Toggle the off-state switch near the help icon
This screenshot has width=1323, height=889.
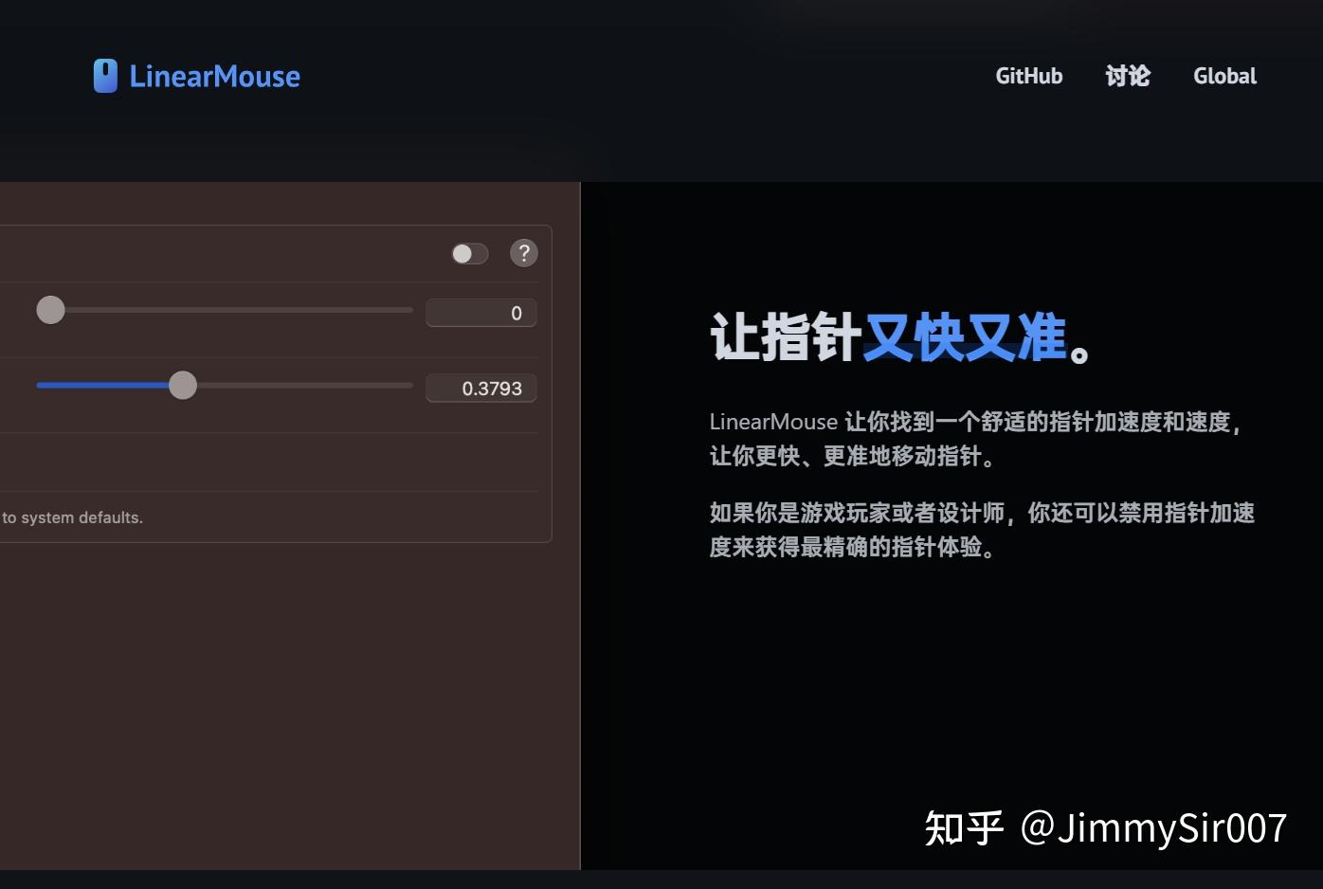(468, 253)
